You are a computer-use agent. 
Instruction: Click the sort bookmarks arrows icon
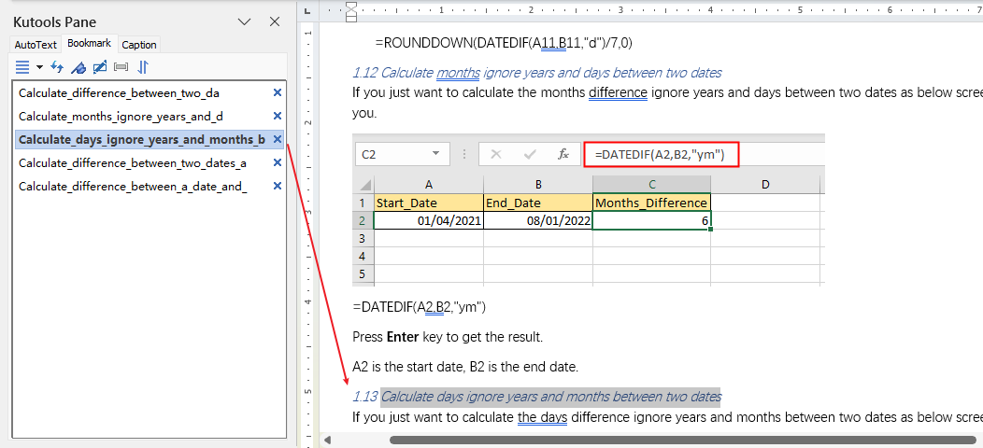coord(143,66)
